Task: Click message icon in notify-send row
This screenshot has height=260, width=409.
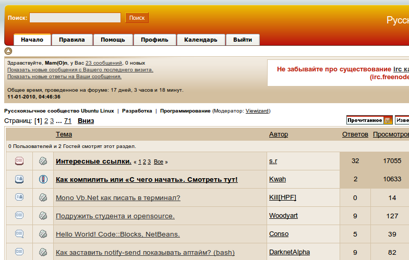Action: pyautogui.click(x=43, y=252)
